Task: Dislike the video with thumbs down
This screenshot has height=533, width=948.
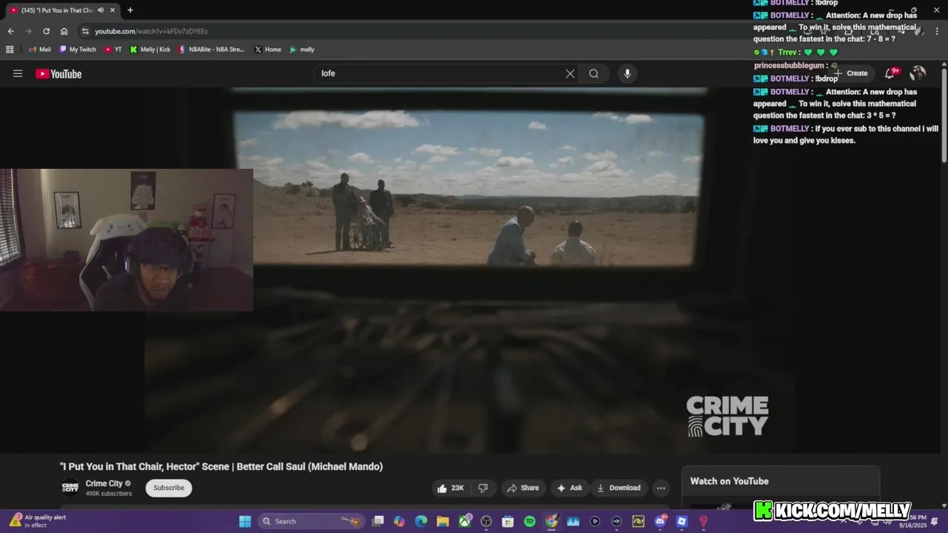Action: (483, 488)
